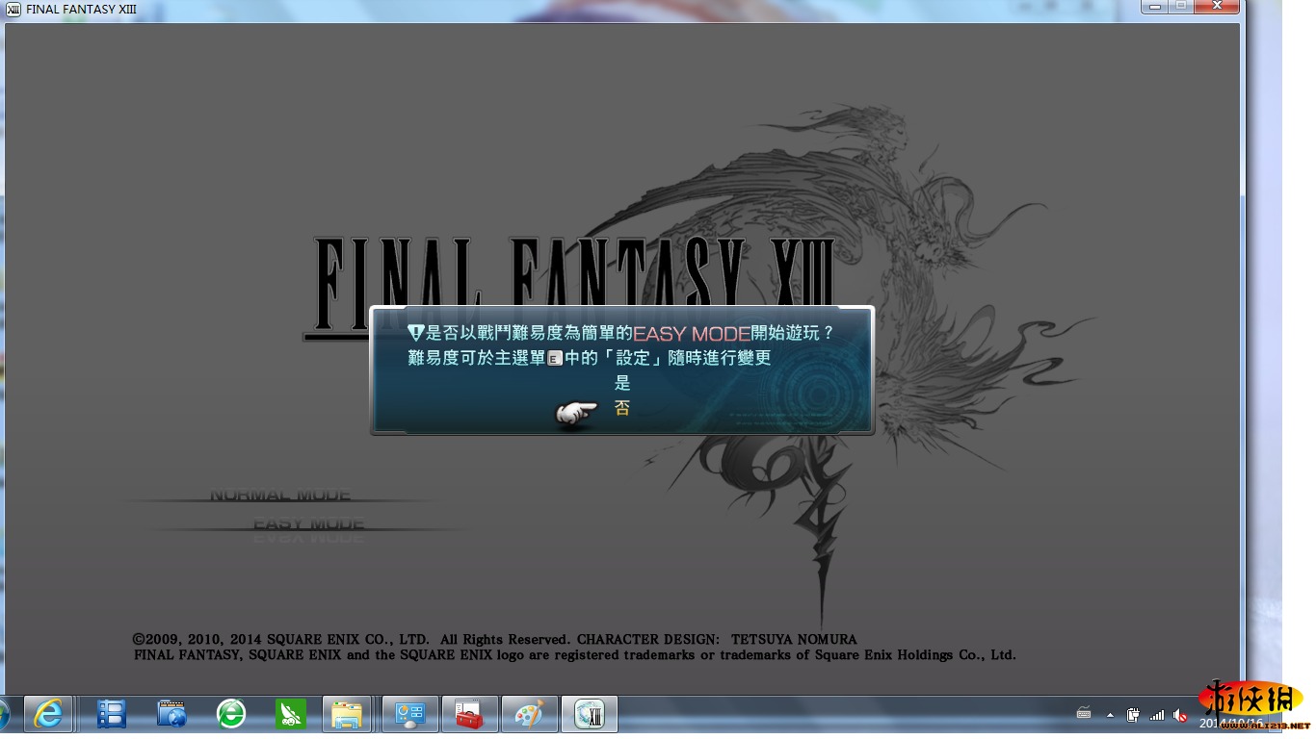Viewport: 1316px width, 739px height.
Task: Close the FINAL FANTASY XIII window
Action: click(x=1216, y=6)
